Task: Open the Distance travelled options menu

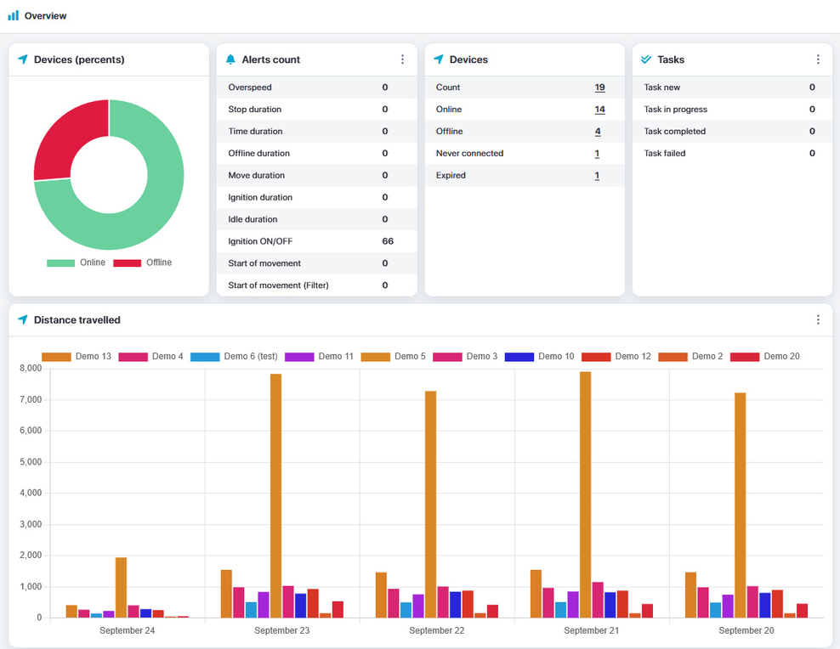Action: (818, 320)
